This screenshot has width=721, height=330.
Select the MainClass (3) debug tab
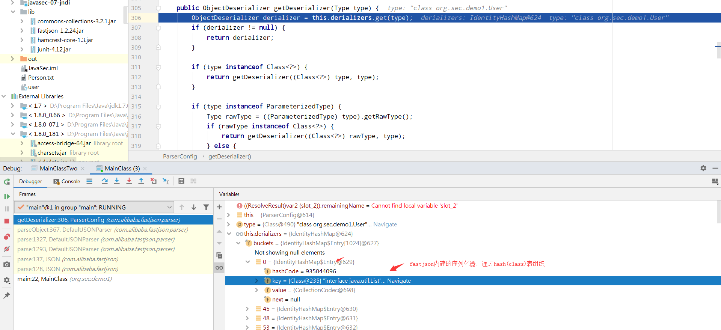point(122,168)
